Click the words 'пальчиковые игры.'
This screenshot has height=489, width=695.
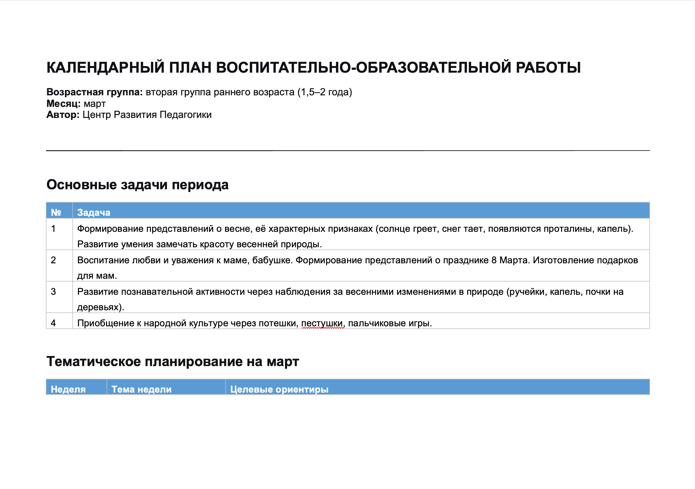390,324
